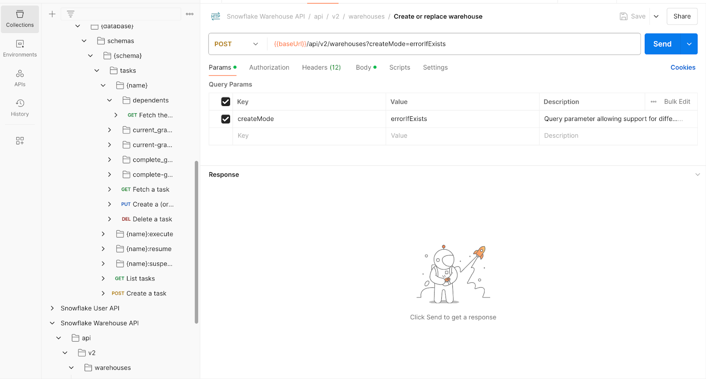Open the Environments panel
Screen dimensions: 706x379
[20, 49]
